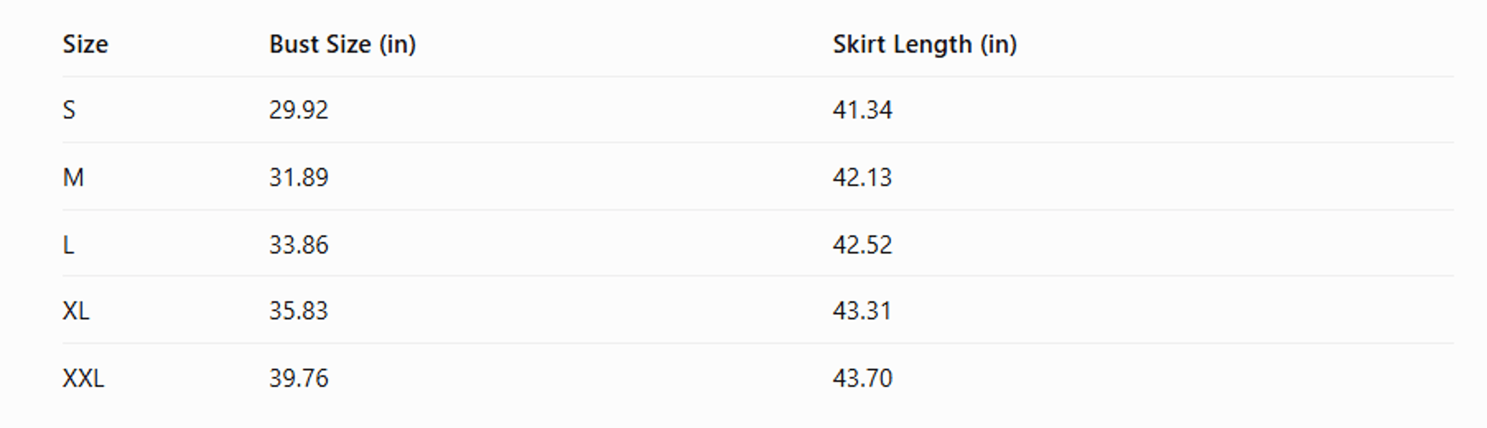Select the L size cell
Screen dimensions: 1487x428
tap(68, 245)
